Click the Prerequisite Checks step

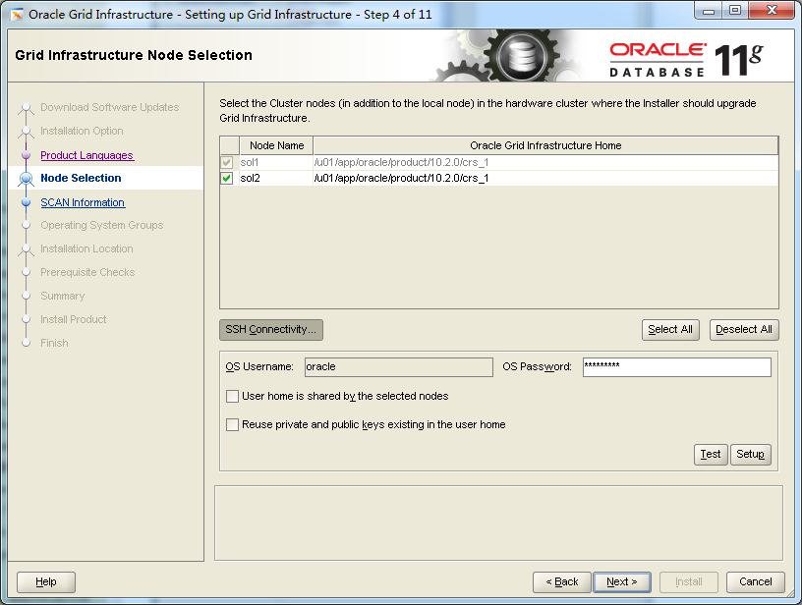[x=87, y=272]
